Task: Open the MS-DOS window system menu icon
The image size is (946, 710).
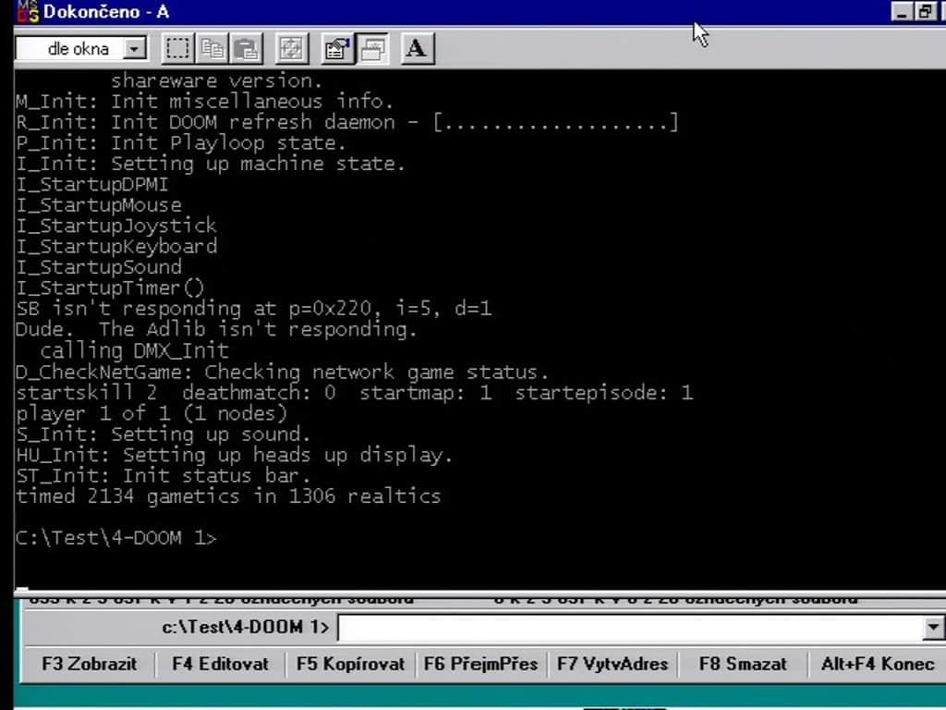Action: pos(28,11)
